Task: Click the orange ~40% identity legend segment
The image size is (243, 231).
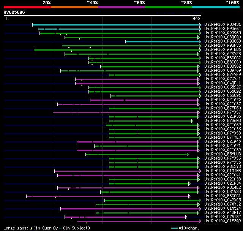Action: pyautogui.click(x=74, y=7)
